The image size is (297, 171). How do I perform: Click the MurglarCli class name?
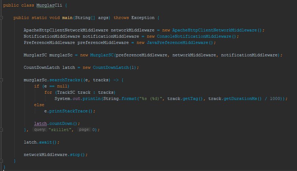[x=49, y=5]
